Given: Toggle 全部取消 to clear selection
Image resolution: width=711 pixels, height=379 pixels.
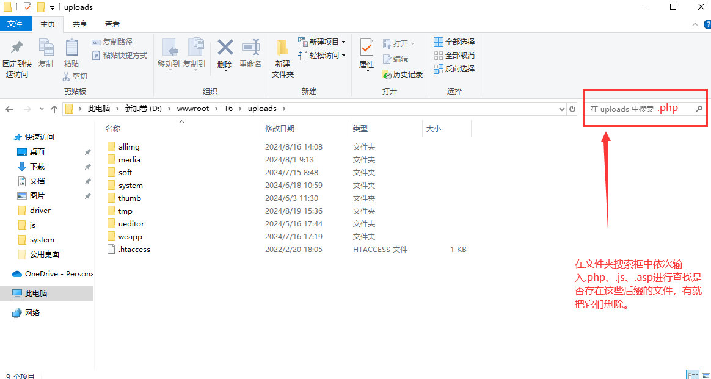Looking at the screenshot, I should pos(454,55).
